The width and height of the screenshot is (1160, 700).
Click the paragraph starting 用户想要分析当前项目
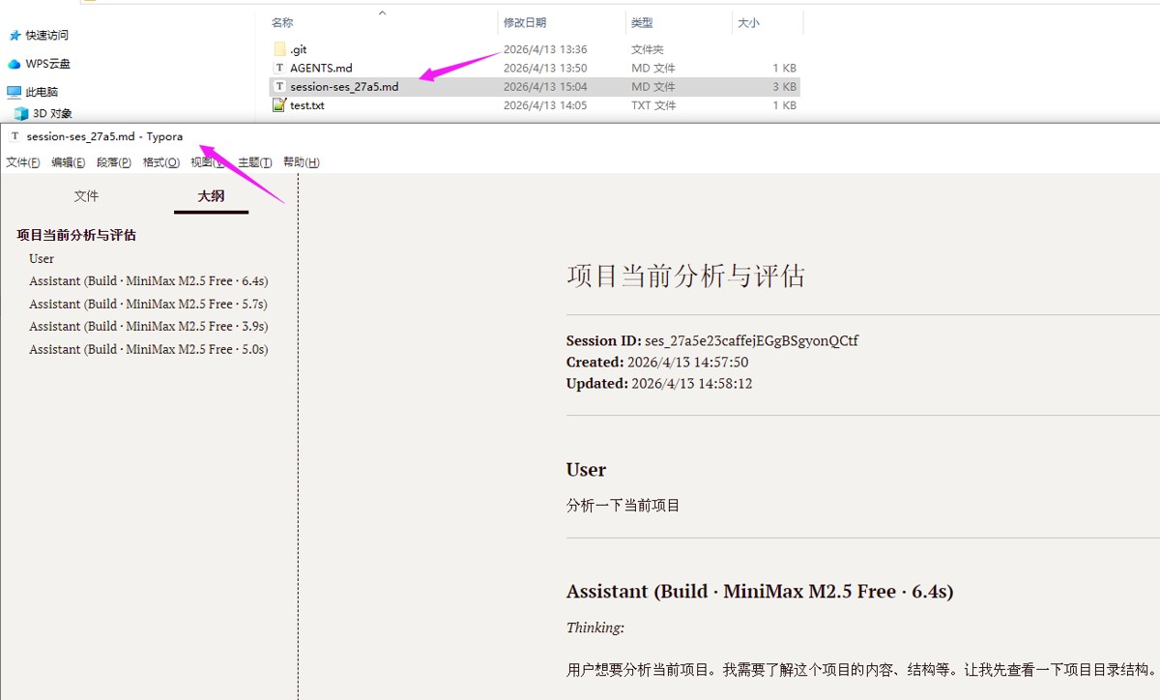click(x=861, y=669)
